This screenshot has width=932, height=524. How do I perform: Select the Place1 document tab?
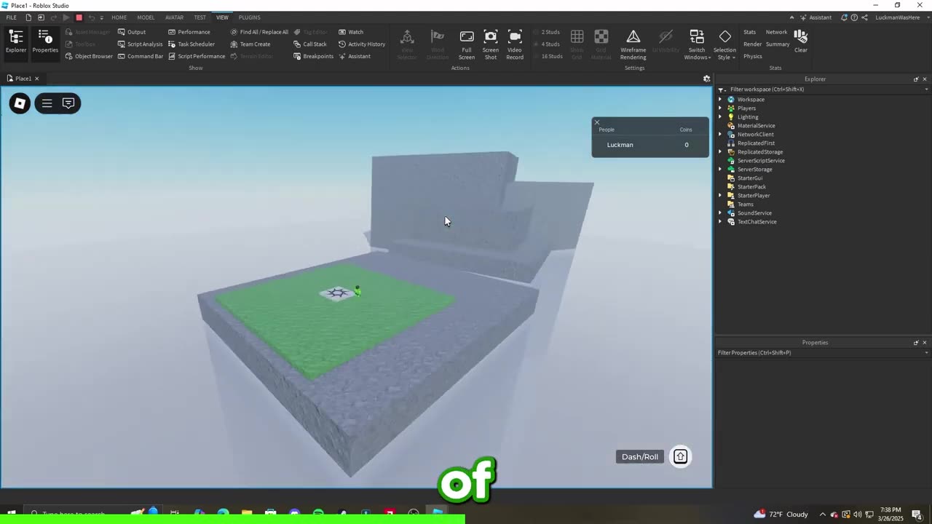pos(23,79)
